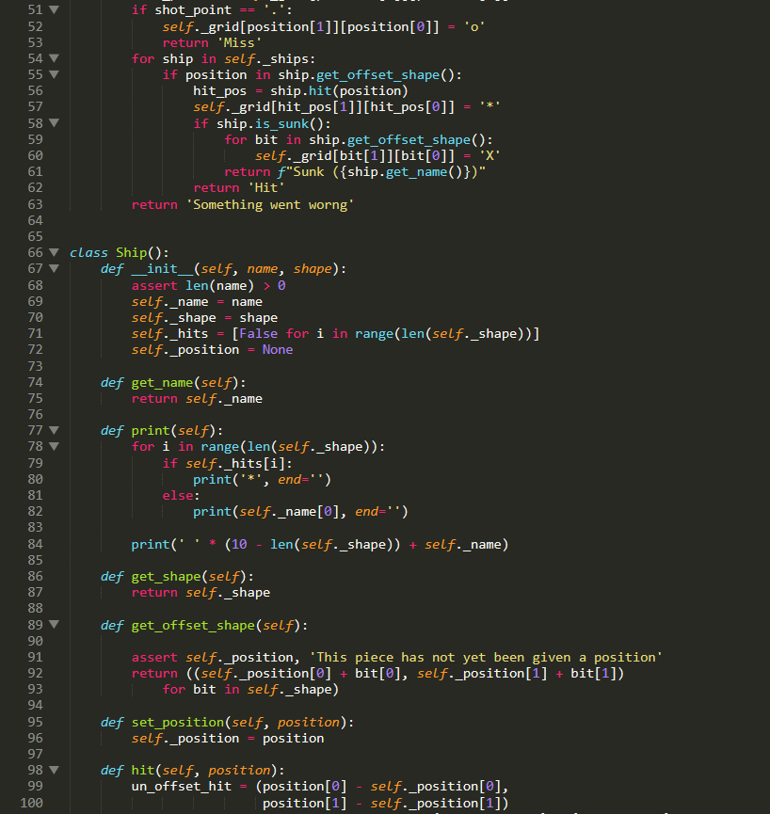Click the else keyword on line 81
Screen dimensions: 770x814
(178, 496)
